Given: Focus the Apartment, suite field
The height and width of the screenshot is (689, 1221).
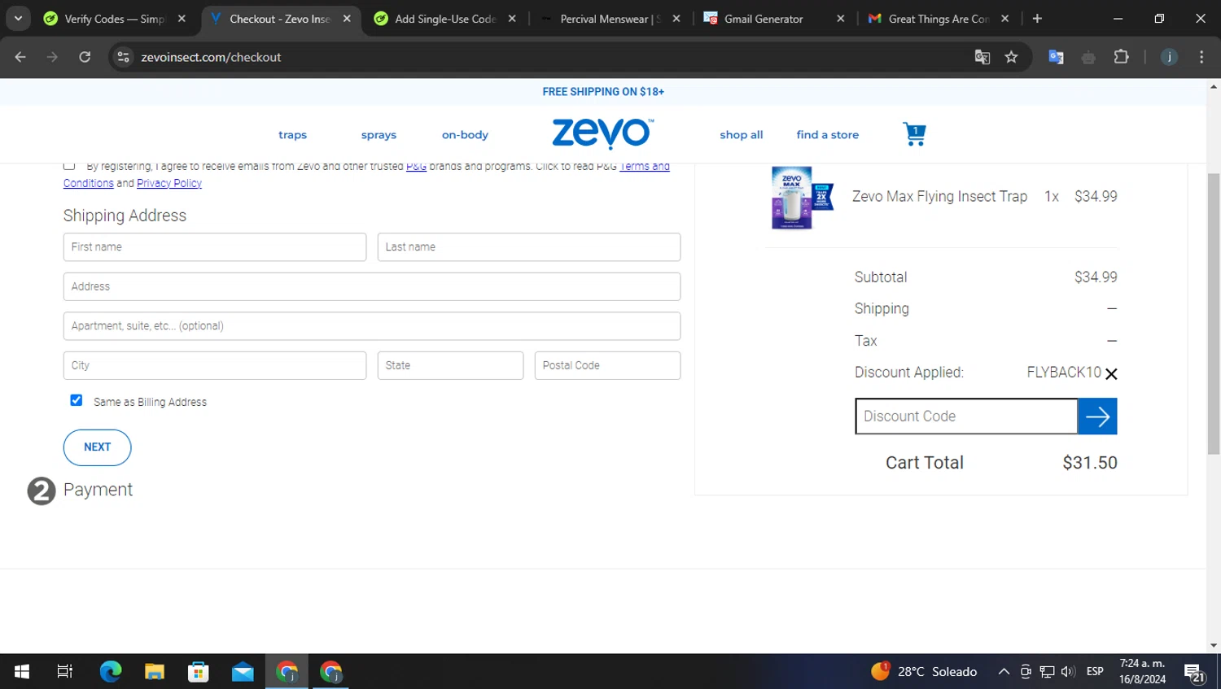Looking at the screenshot, I should (x=372, y=326).
